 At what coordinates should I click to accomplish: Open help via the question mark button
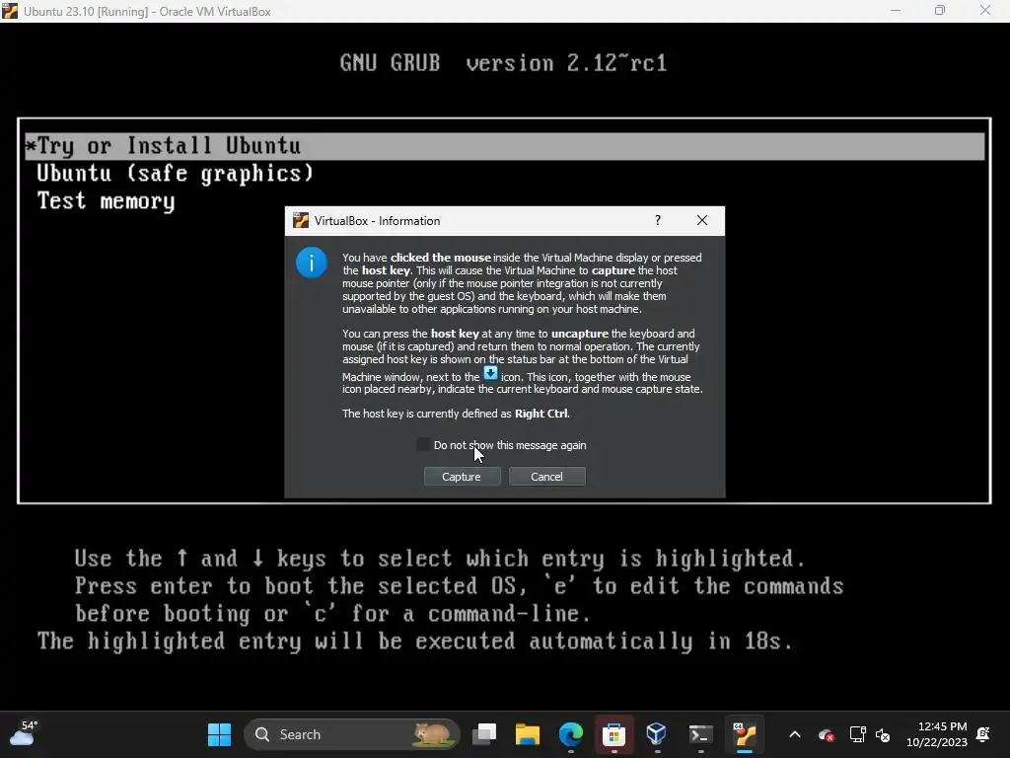[658, 220]
